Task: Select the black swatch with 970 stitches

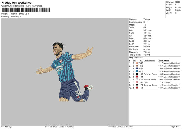Action: (x=137, y=85)
